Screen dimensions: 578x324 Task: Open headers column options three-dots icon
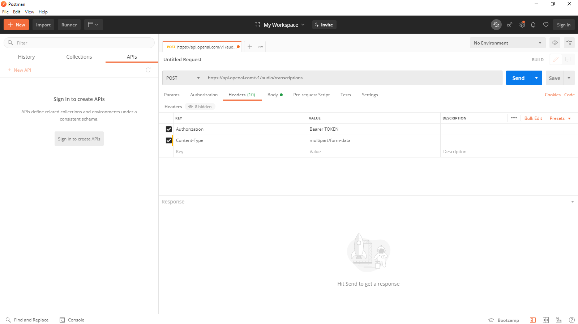coord(514,118)
